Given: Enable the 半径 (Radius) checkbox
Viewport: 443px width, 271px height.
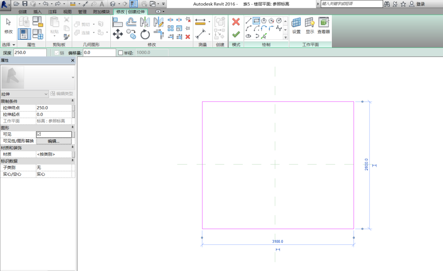Looking at the screenshot, I should (120, 53).
